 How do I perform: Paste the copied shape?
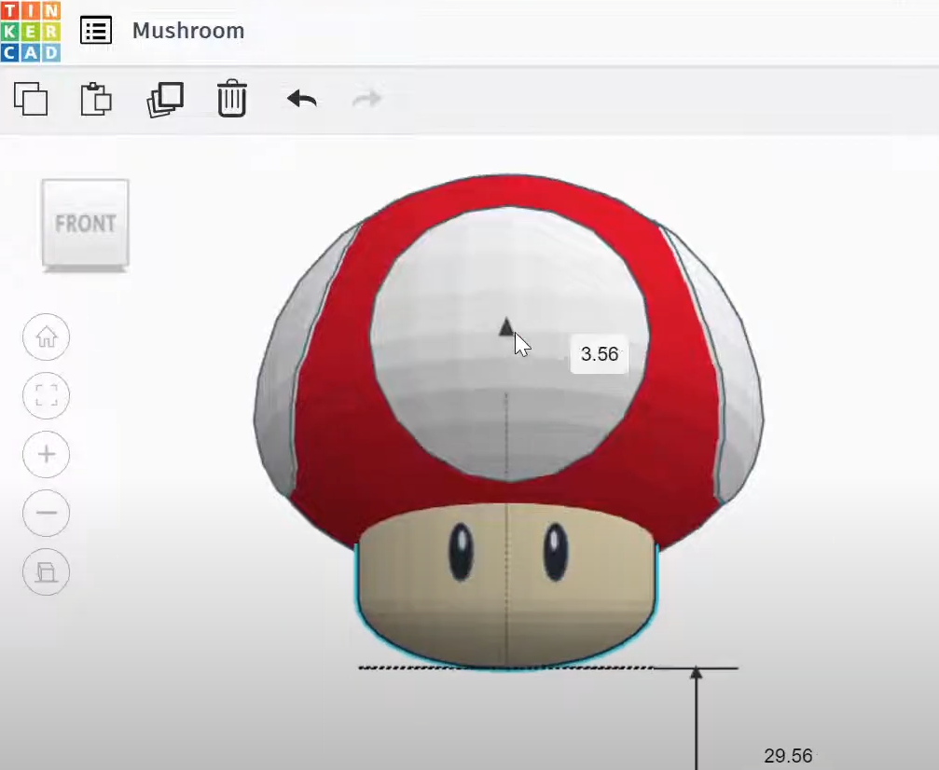tap(96, 100)
